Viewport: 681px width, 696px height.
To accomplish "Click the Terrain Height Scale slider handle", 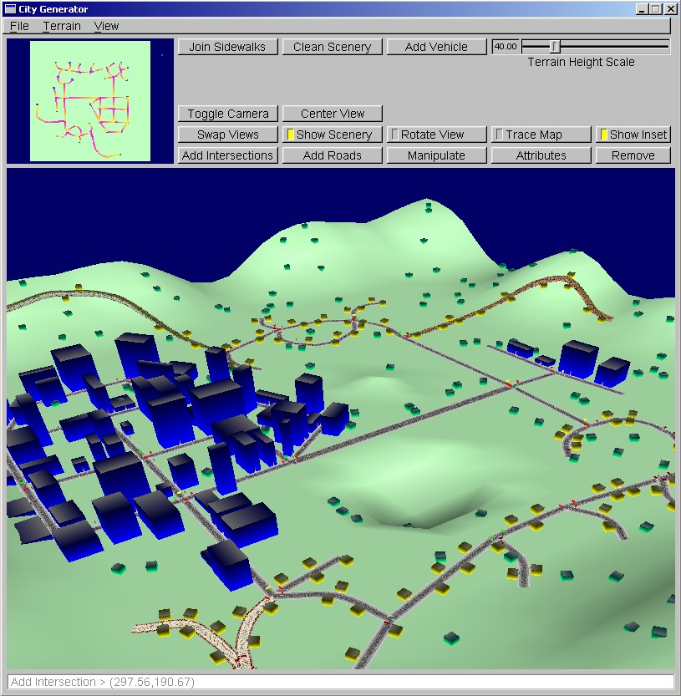I will pyautogui.click(x=555, y=47).
